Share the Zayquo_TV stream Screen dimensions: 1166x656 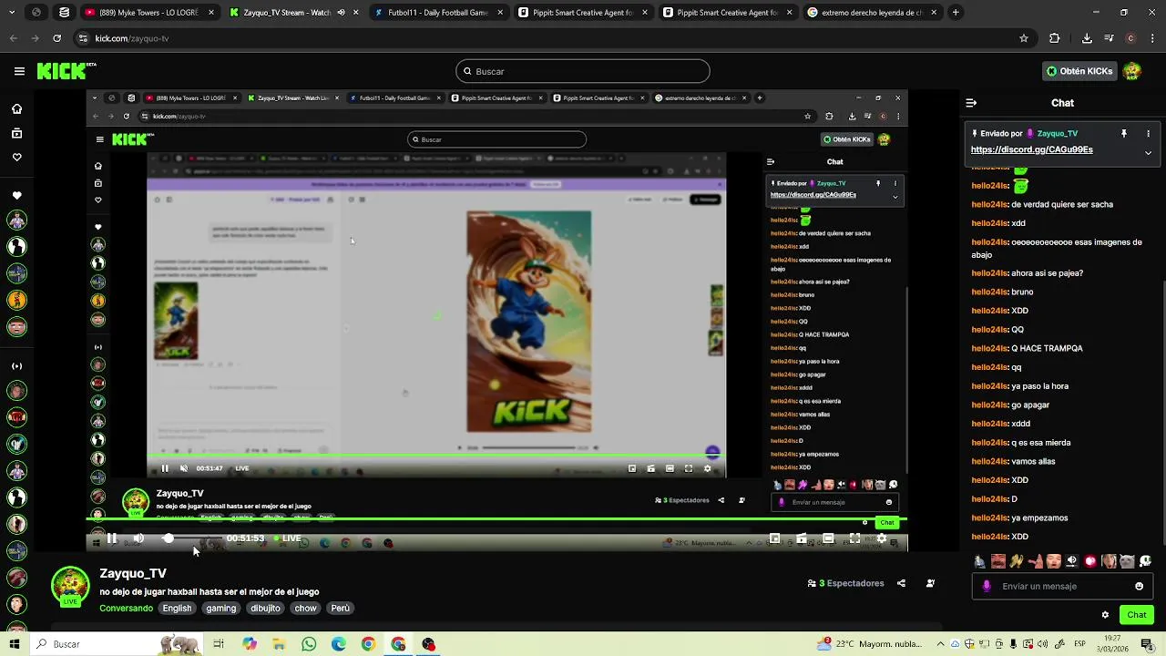[x=901, y=583]
